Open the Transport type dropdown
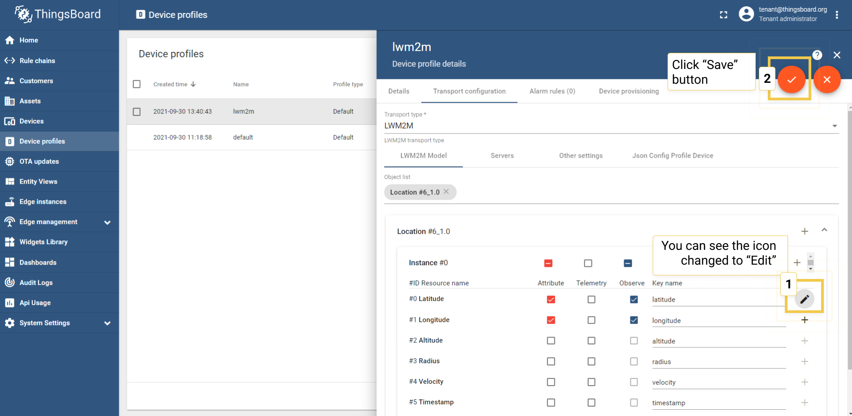The width and height of the screenshot is (852, 416). coord(611,126)
